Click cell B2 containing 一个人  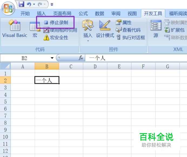pos(47,80)
